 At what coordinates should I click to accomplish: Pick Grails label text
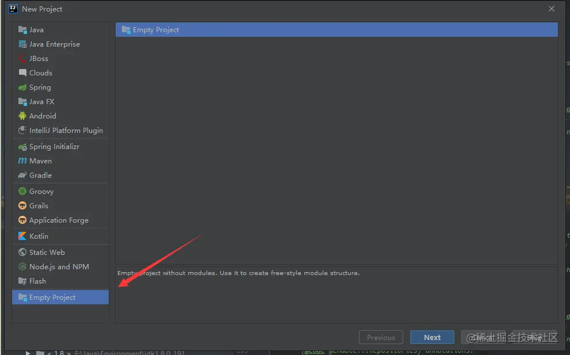click(x=39, y=206)
